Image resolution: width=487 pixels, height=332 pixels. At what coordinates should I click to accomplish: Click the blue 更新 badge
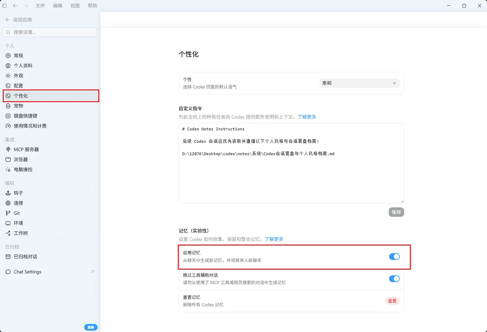[x=91, y=327]
